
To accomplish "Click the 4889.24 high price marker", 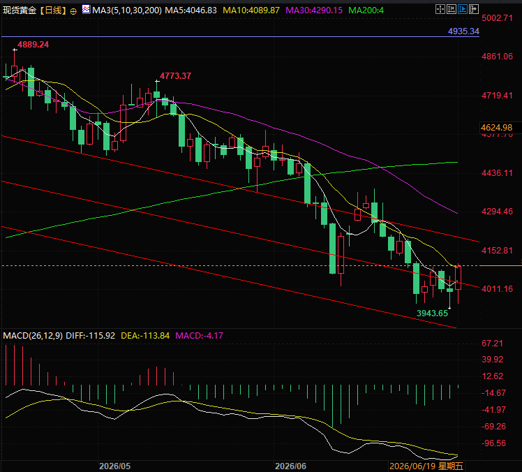I will 33,45.
